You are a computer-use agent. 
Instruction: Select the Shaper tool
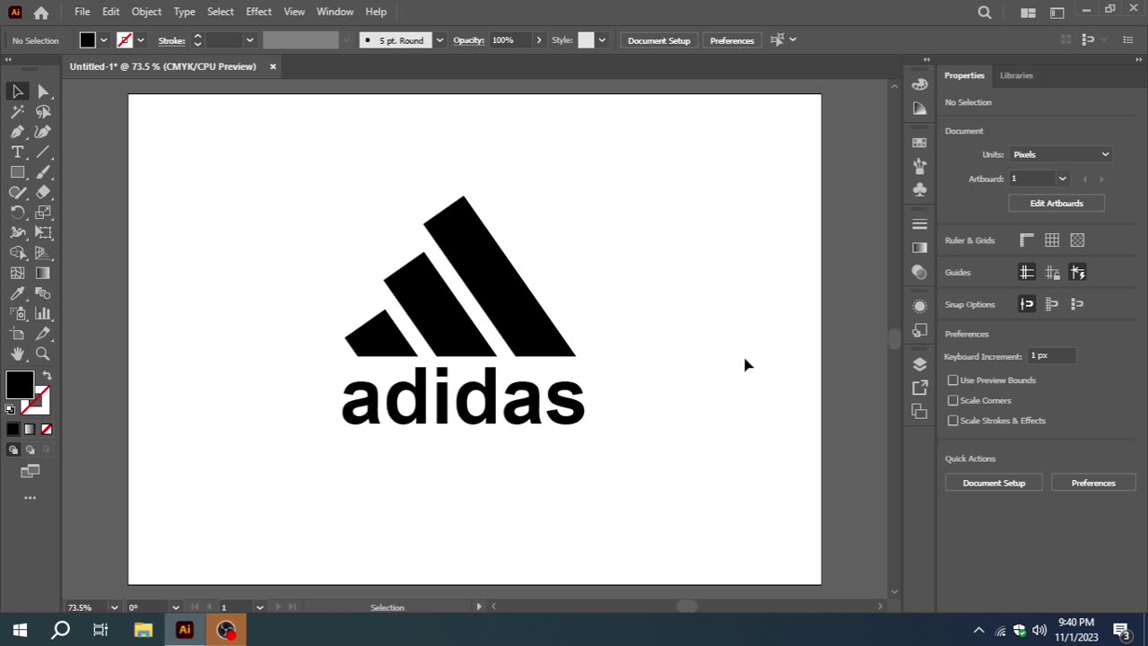[x=17, y=192]
